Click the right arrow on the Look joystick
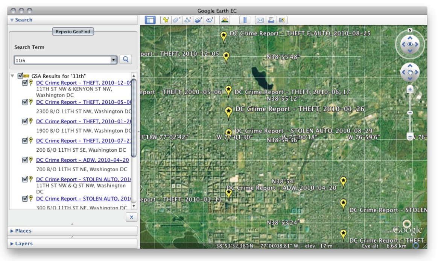This screenshot has width=438, height=261. tap(417, 44)
